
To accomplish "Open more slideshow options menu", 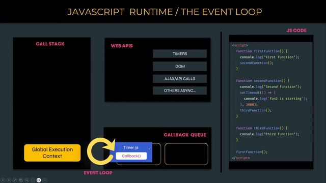I will point(45,180).
